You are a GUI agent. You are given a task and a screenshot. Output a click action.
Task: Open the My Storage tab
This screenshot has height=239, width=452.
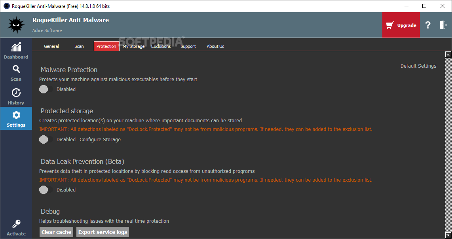pyautogui.click(x=134, y=46)
